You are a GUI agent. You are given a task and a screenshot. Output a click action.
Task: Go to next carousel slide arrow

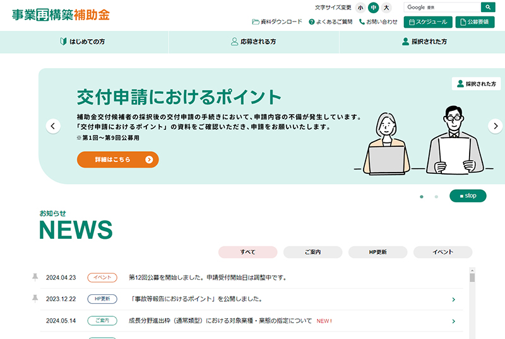496,126
